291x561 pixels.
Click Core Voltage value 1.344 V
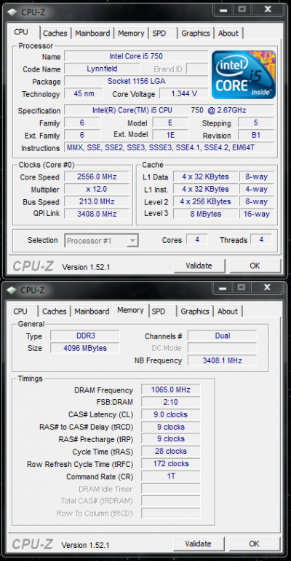point(184,93)
